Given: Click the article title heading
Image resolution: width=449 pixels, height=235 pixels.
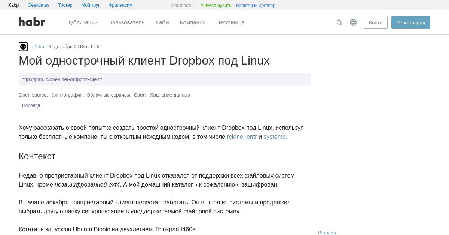Looking at the screenshot, I should [x=144, y=60].
